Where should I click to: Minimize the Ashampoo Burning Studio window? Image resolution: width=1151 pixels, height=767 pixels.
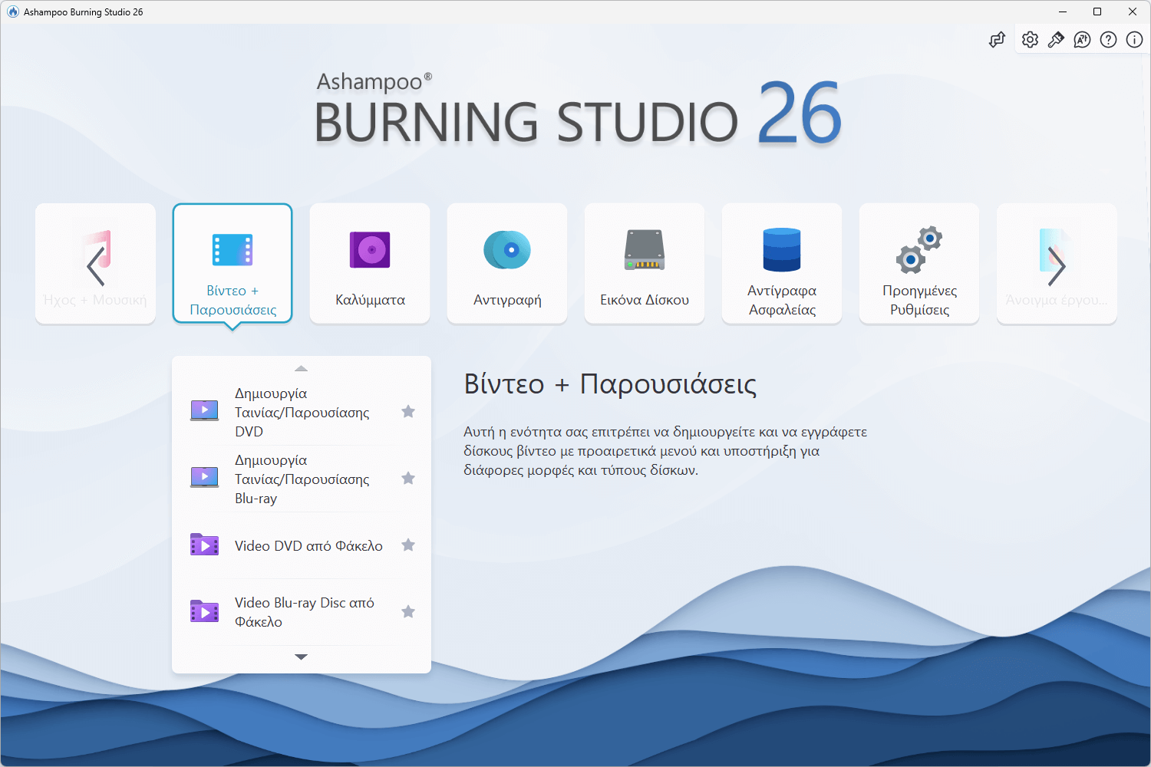tap(1063, 12)
